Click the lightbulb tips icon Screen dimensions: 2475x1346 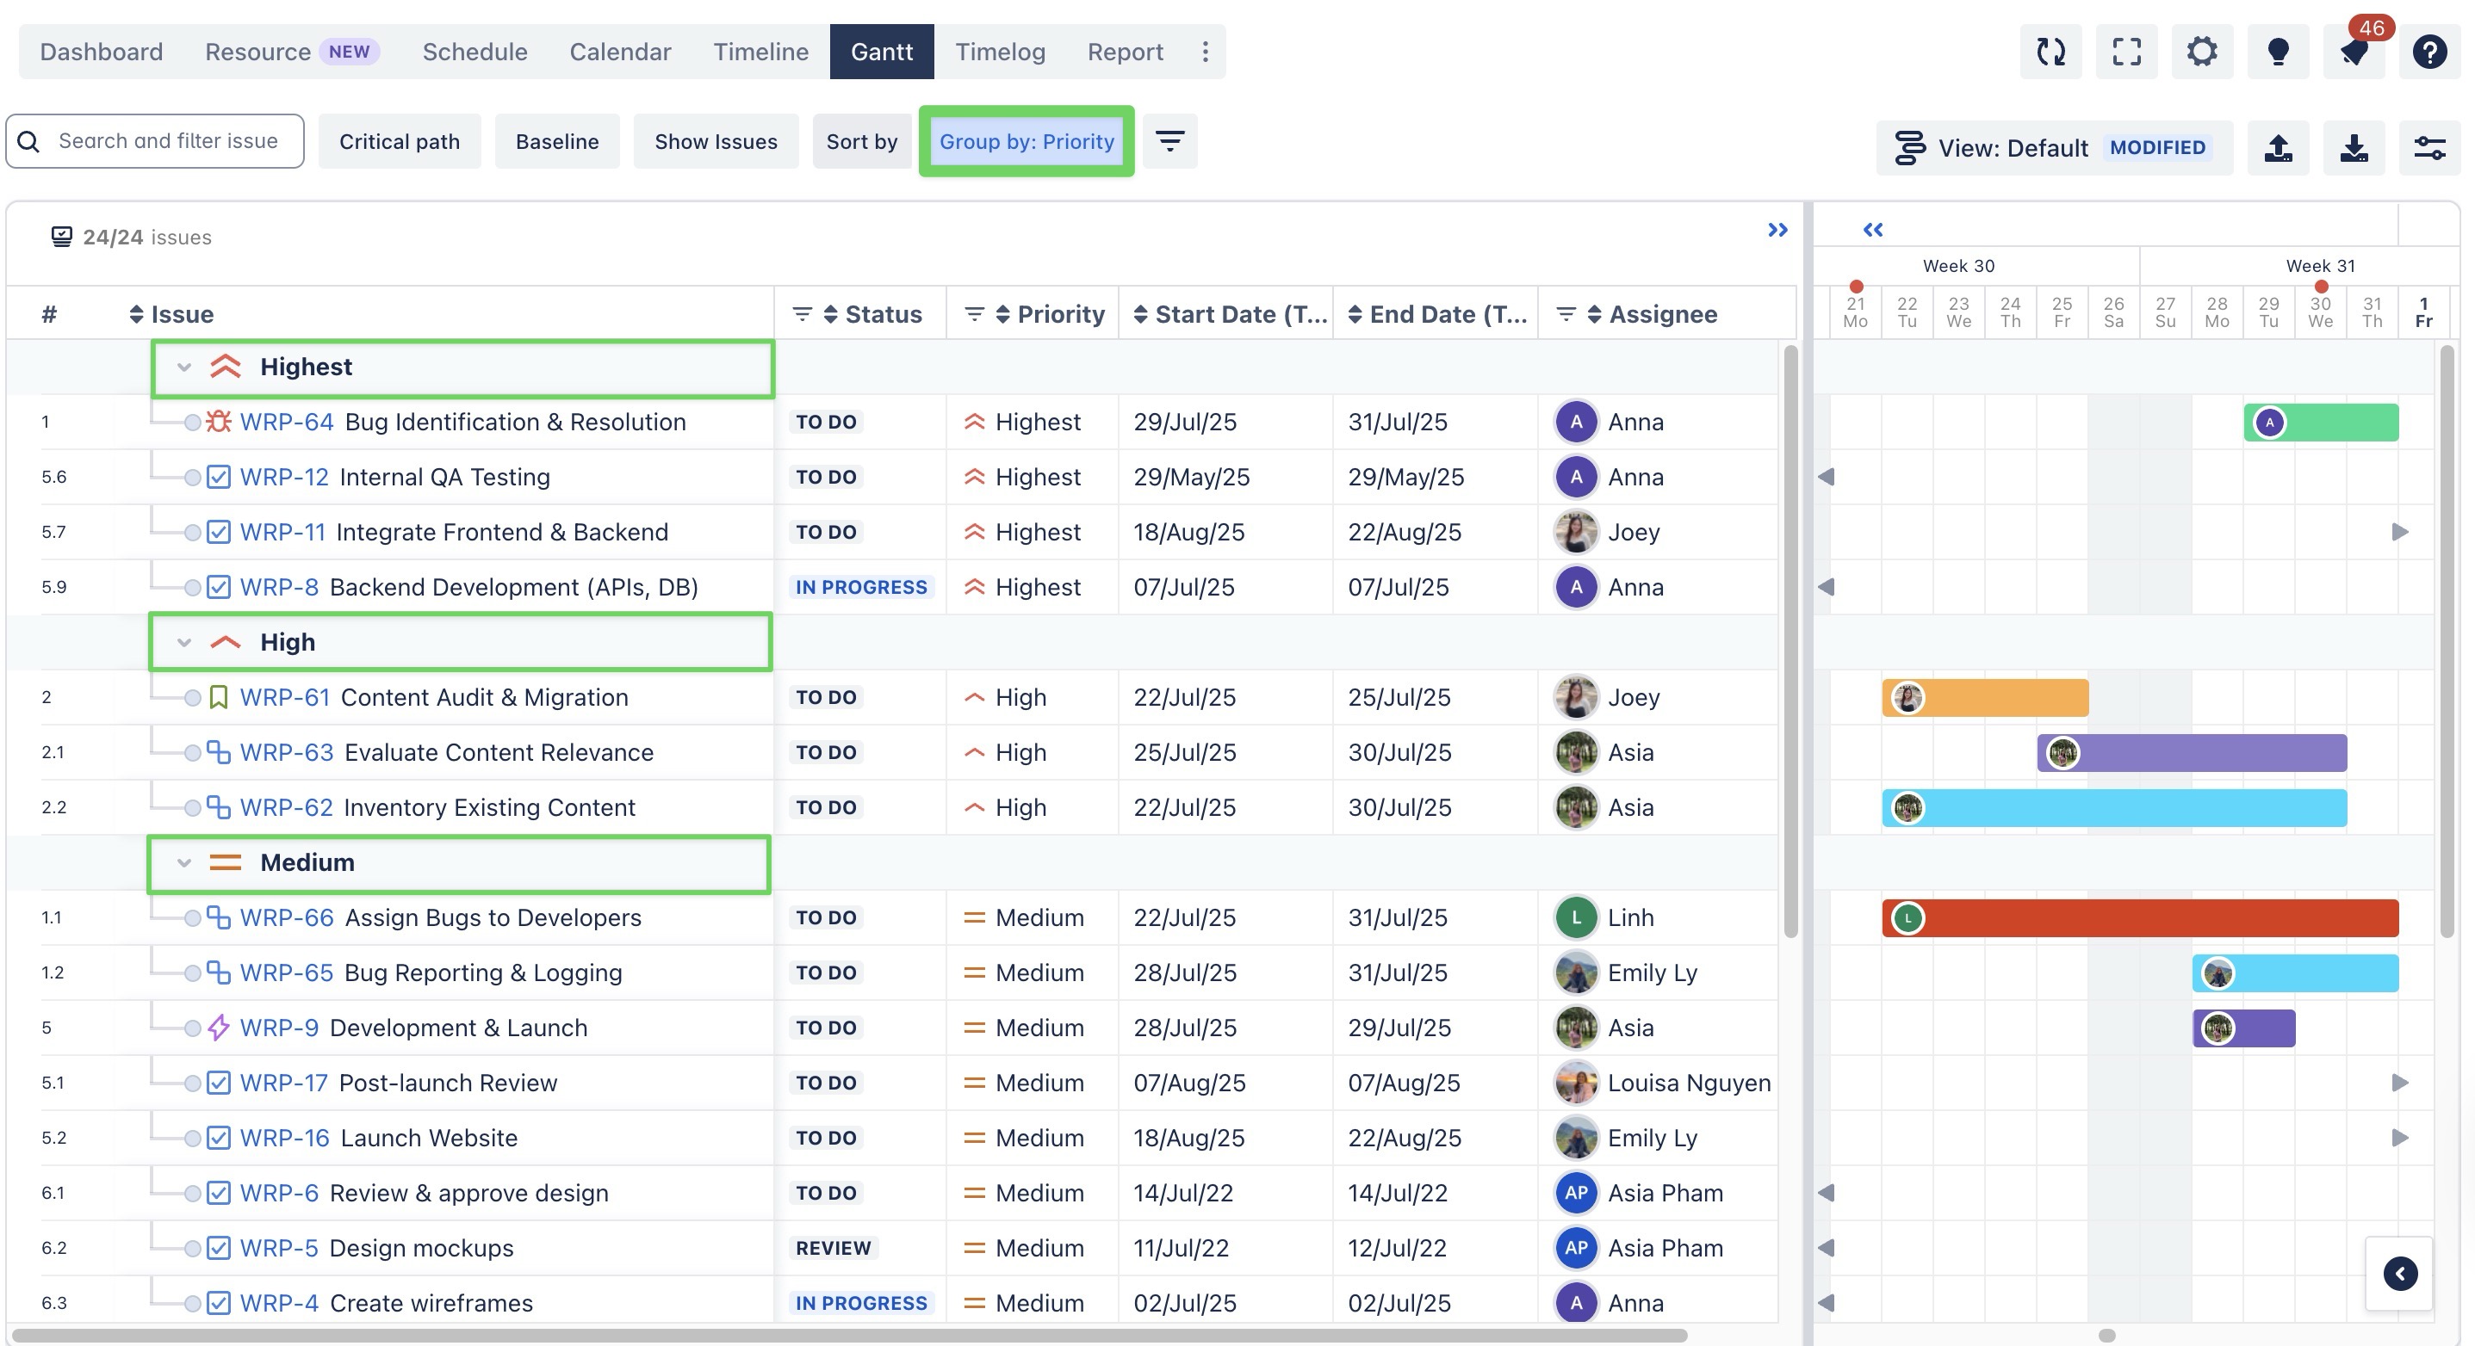coord(2277,52)
